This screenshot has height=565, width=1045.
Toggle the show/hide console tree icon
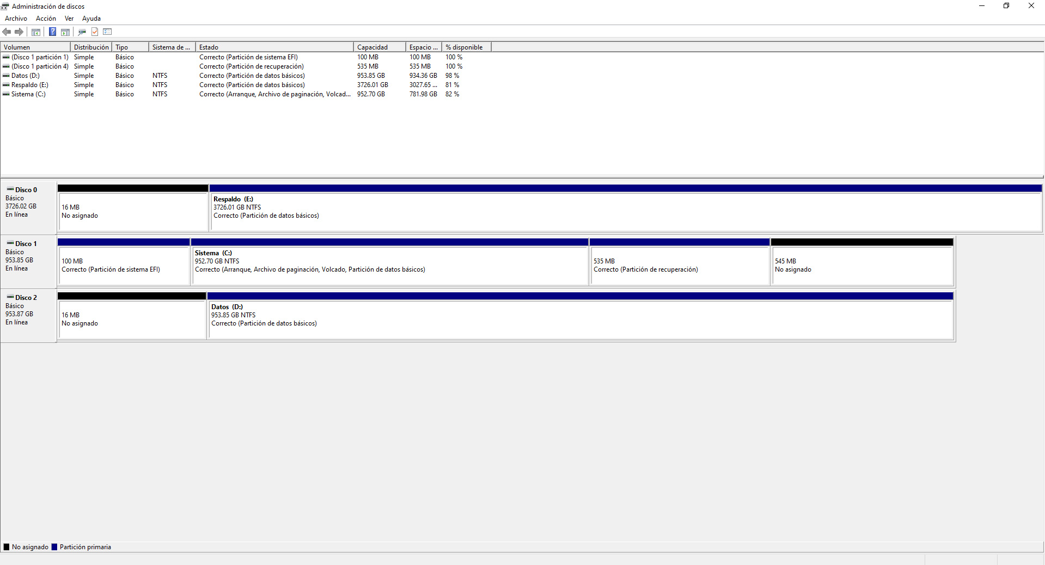[36, 32]
